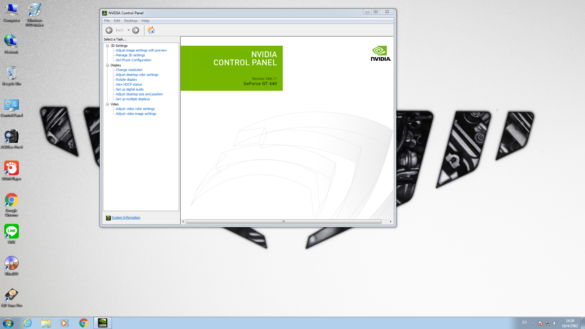Click the network tray icon
585x329 pixels.
[548, 323]
